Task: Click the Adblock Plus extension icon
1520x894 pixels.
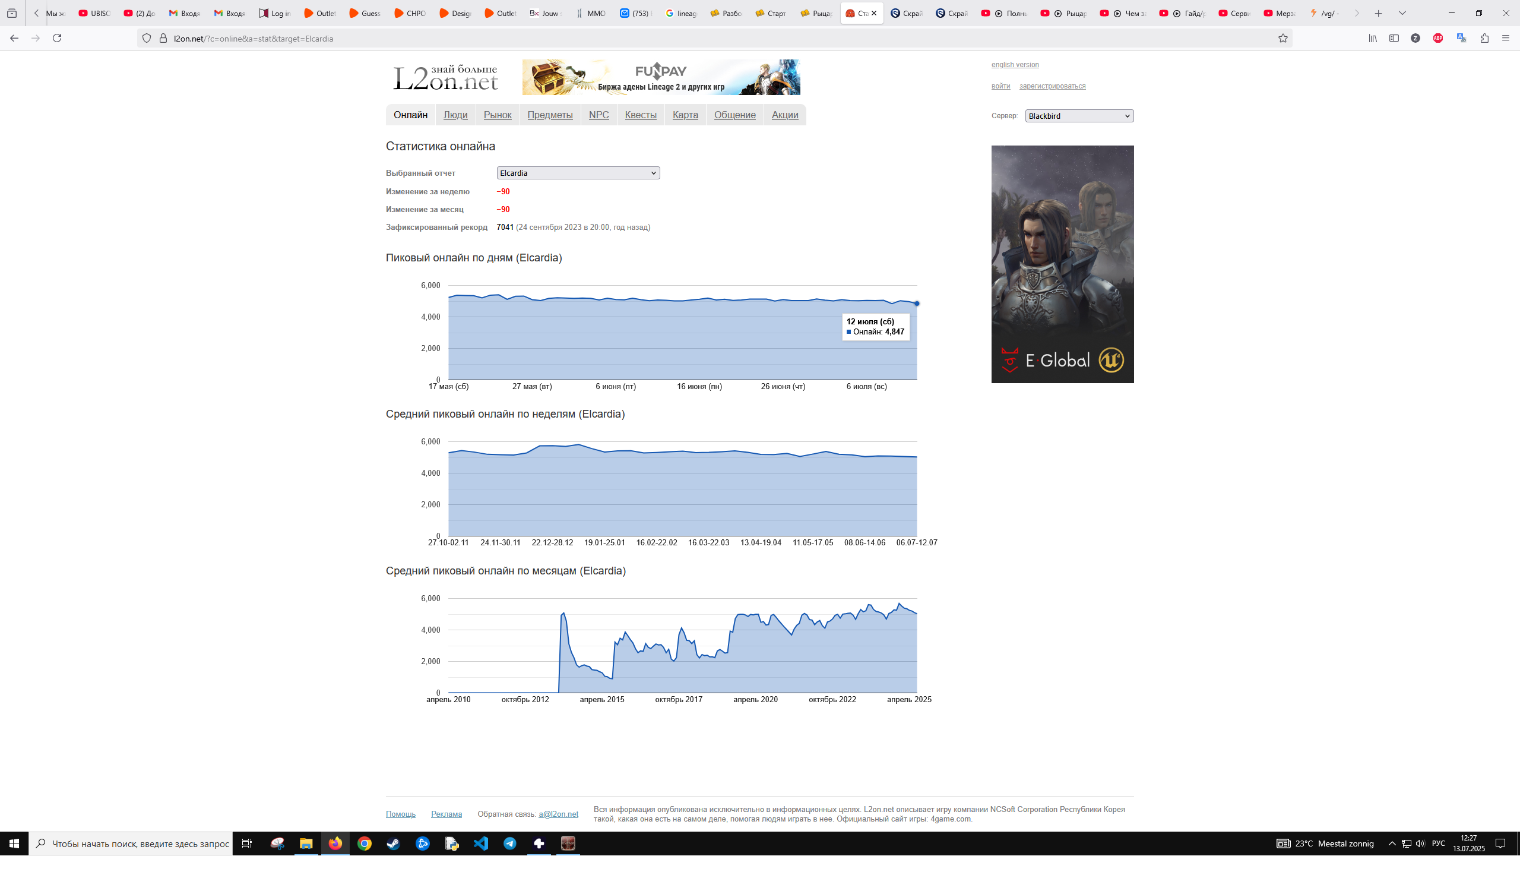Action: pyautogui.click(x=1438, y=38)
